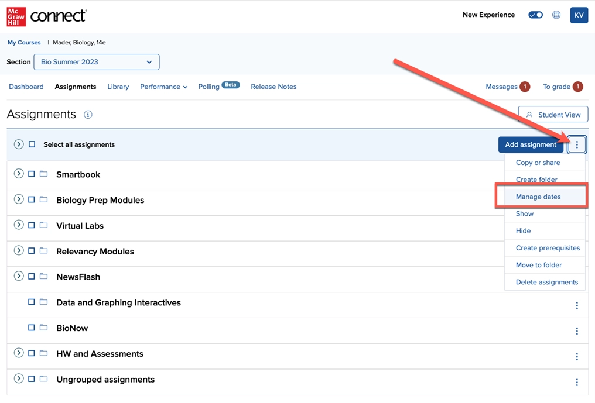
Task: Check the Smartbook folder checkbox
Action: [32, 174]
